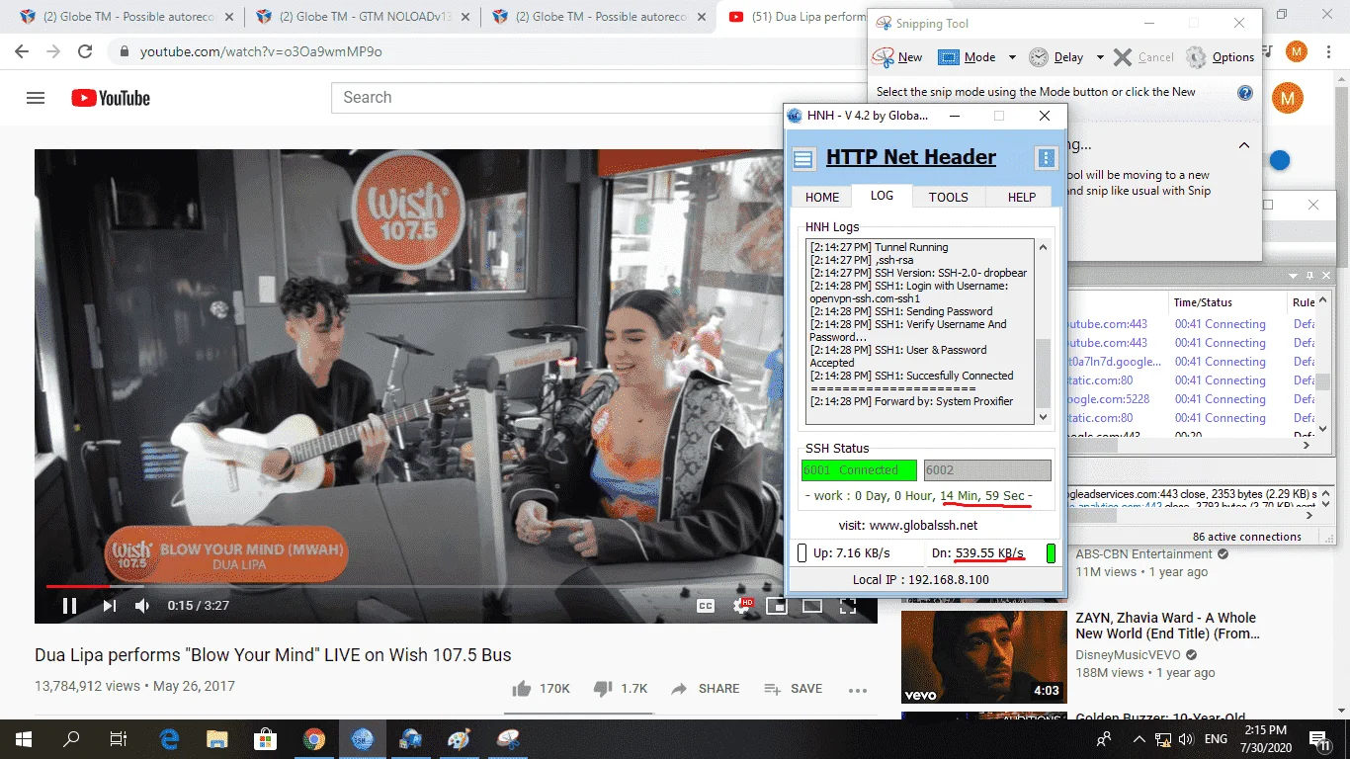The height and width of the screenshot is (759, 1350).
Task: Open the YouTube account avatar M
Action: 1287,98
